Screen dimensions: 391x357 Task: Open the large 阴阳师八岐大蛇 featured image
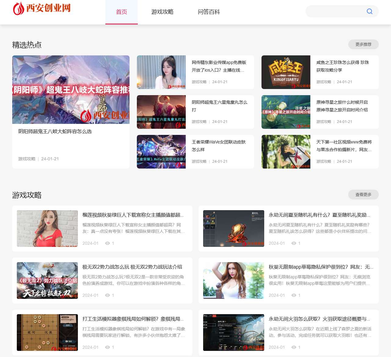[71, 89]
